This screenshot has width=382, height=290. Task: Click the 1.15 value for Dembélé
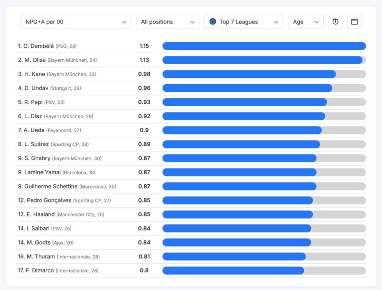tap(144, 46)
